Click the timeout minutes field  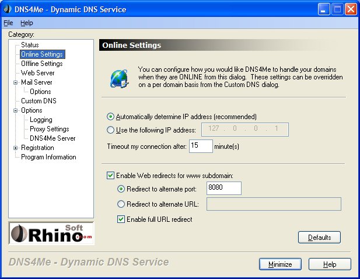click(201, 146)
